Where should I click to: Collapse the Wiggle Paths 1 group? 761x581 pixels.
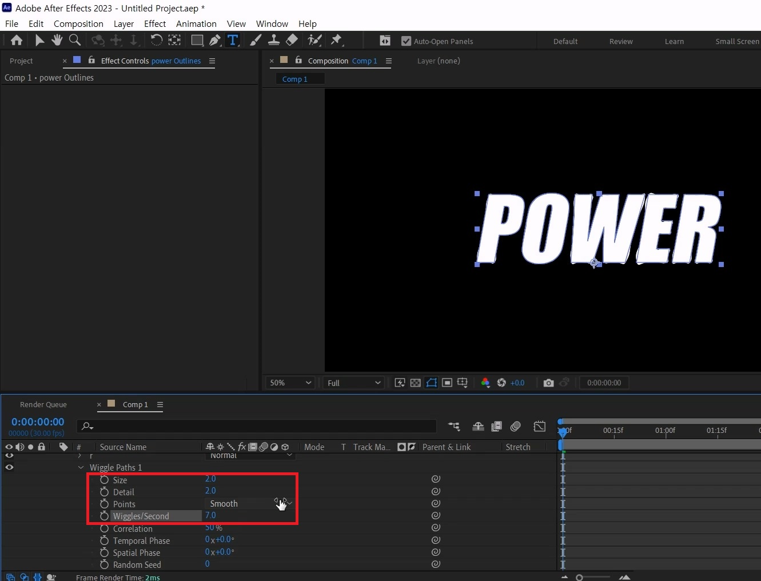pyautogui.click(x=81, y=467)
